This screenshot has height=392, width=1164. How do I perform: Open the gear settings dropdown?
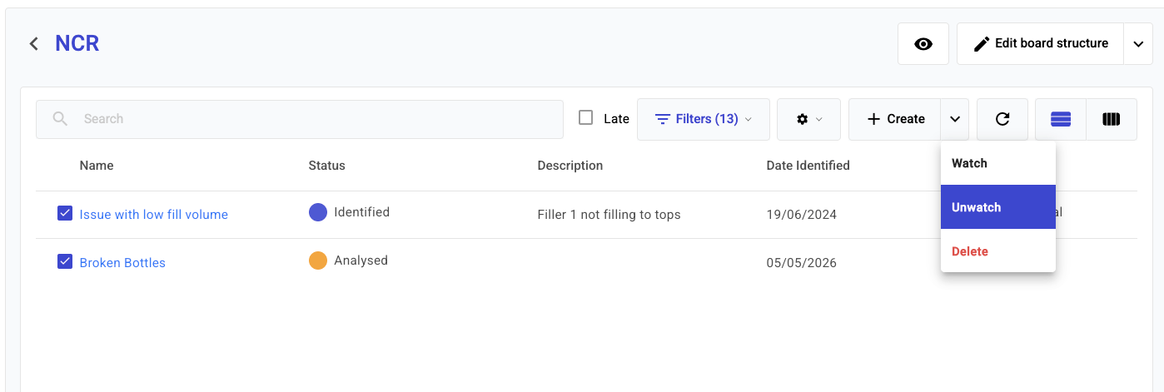point(808,119)
